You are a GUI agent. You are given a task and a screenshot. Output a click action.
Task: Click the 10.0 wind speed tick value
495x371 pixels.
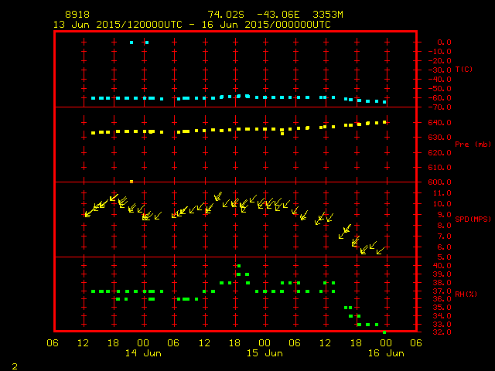point(442,204)
